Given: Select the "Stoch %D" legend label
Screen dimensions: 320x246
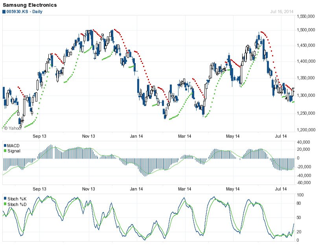Looking at the screenshot, I should point(17,204).
